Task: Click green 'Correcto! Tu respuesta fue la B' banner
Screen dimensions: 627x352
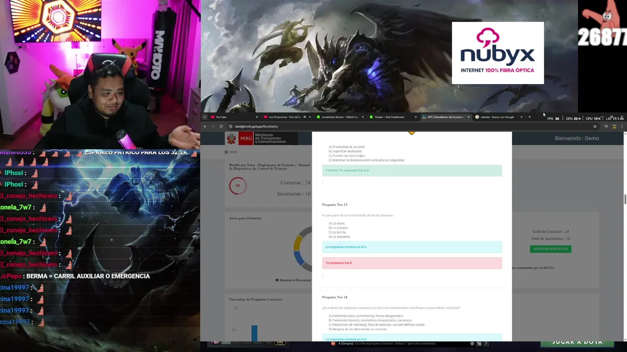Action: coord(412,170)
